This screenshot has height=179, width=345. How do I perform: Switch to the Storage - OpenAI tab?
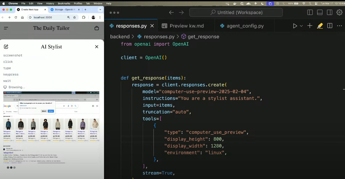coord(65,9)
